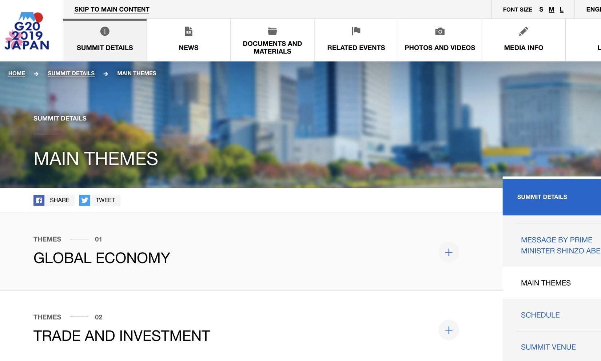Open Message by Prime Minister Shinzo Abe link
Screen dimensions: 601x361
(560, 245)
